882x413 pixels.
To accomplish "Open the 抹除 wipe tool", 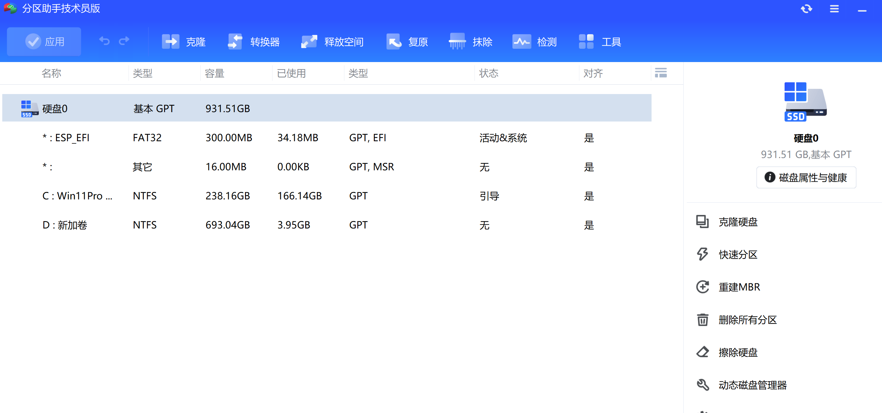I will click(471, 42).
